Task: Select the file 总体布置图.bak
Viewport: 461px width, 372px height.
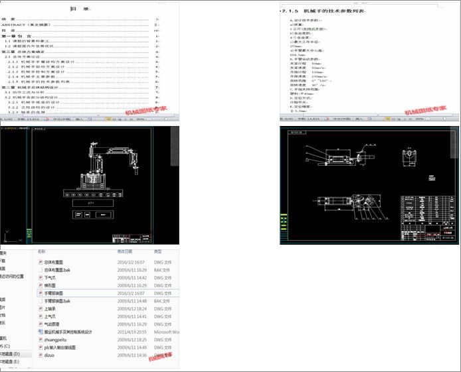Action: point(57,270)
